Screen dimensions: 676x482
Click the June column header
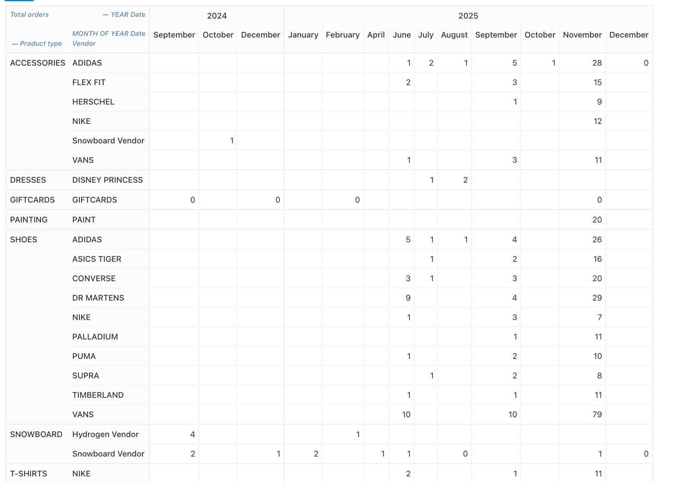(401, 35)
